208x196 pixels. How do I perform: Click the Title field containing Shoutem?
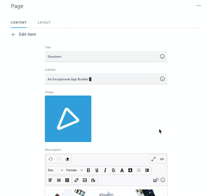tap(106, 56)
